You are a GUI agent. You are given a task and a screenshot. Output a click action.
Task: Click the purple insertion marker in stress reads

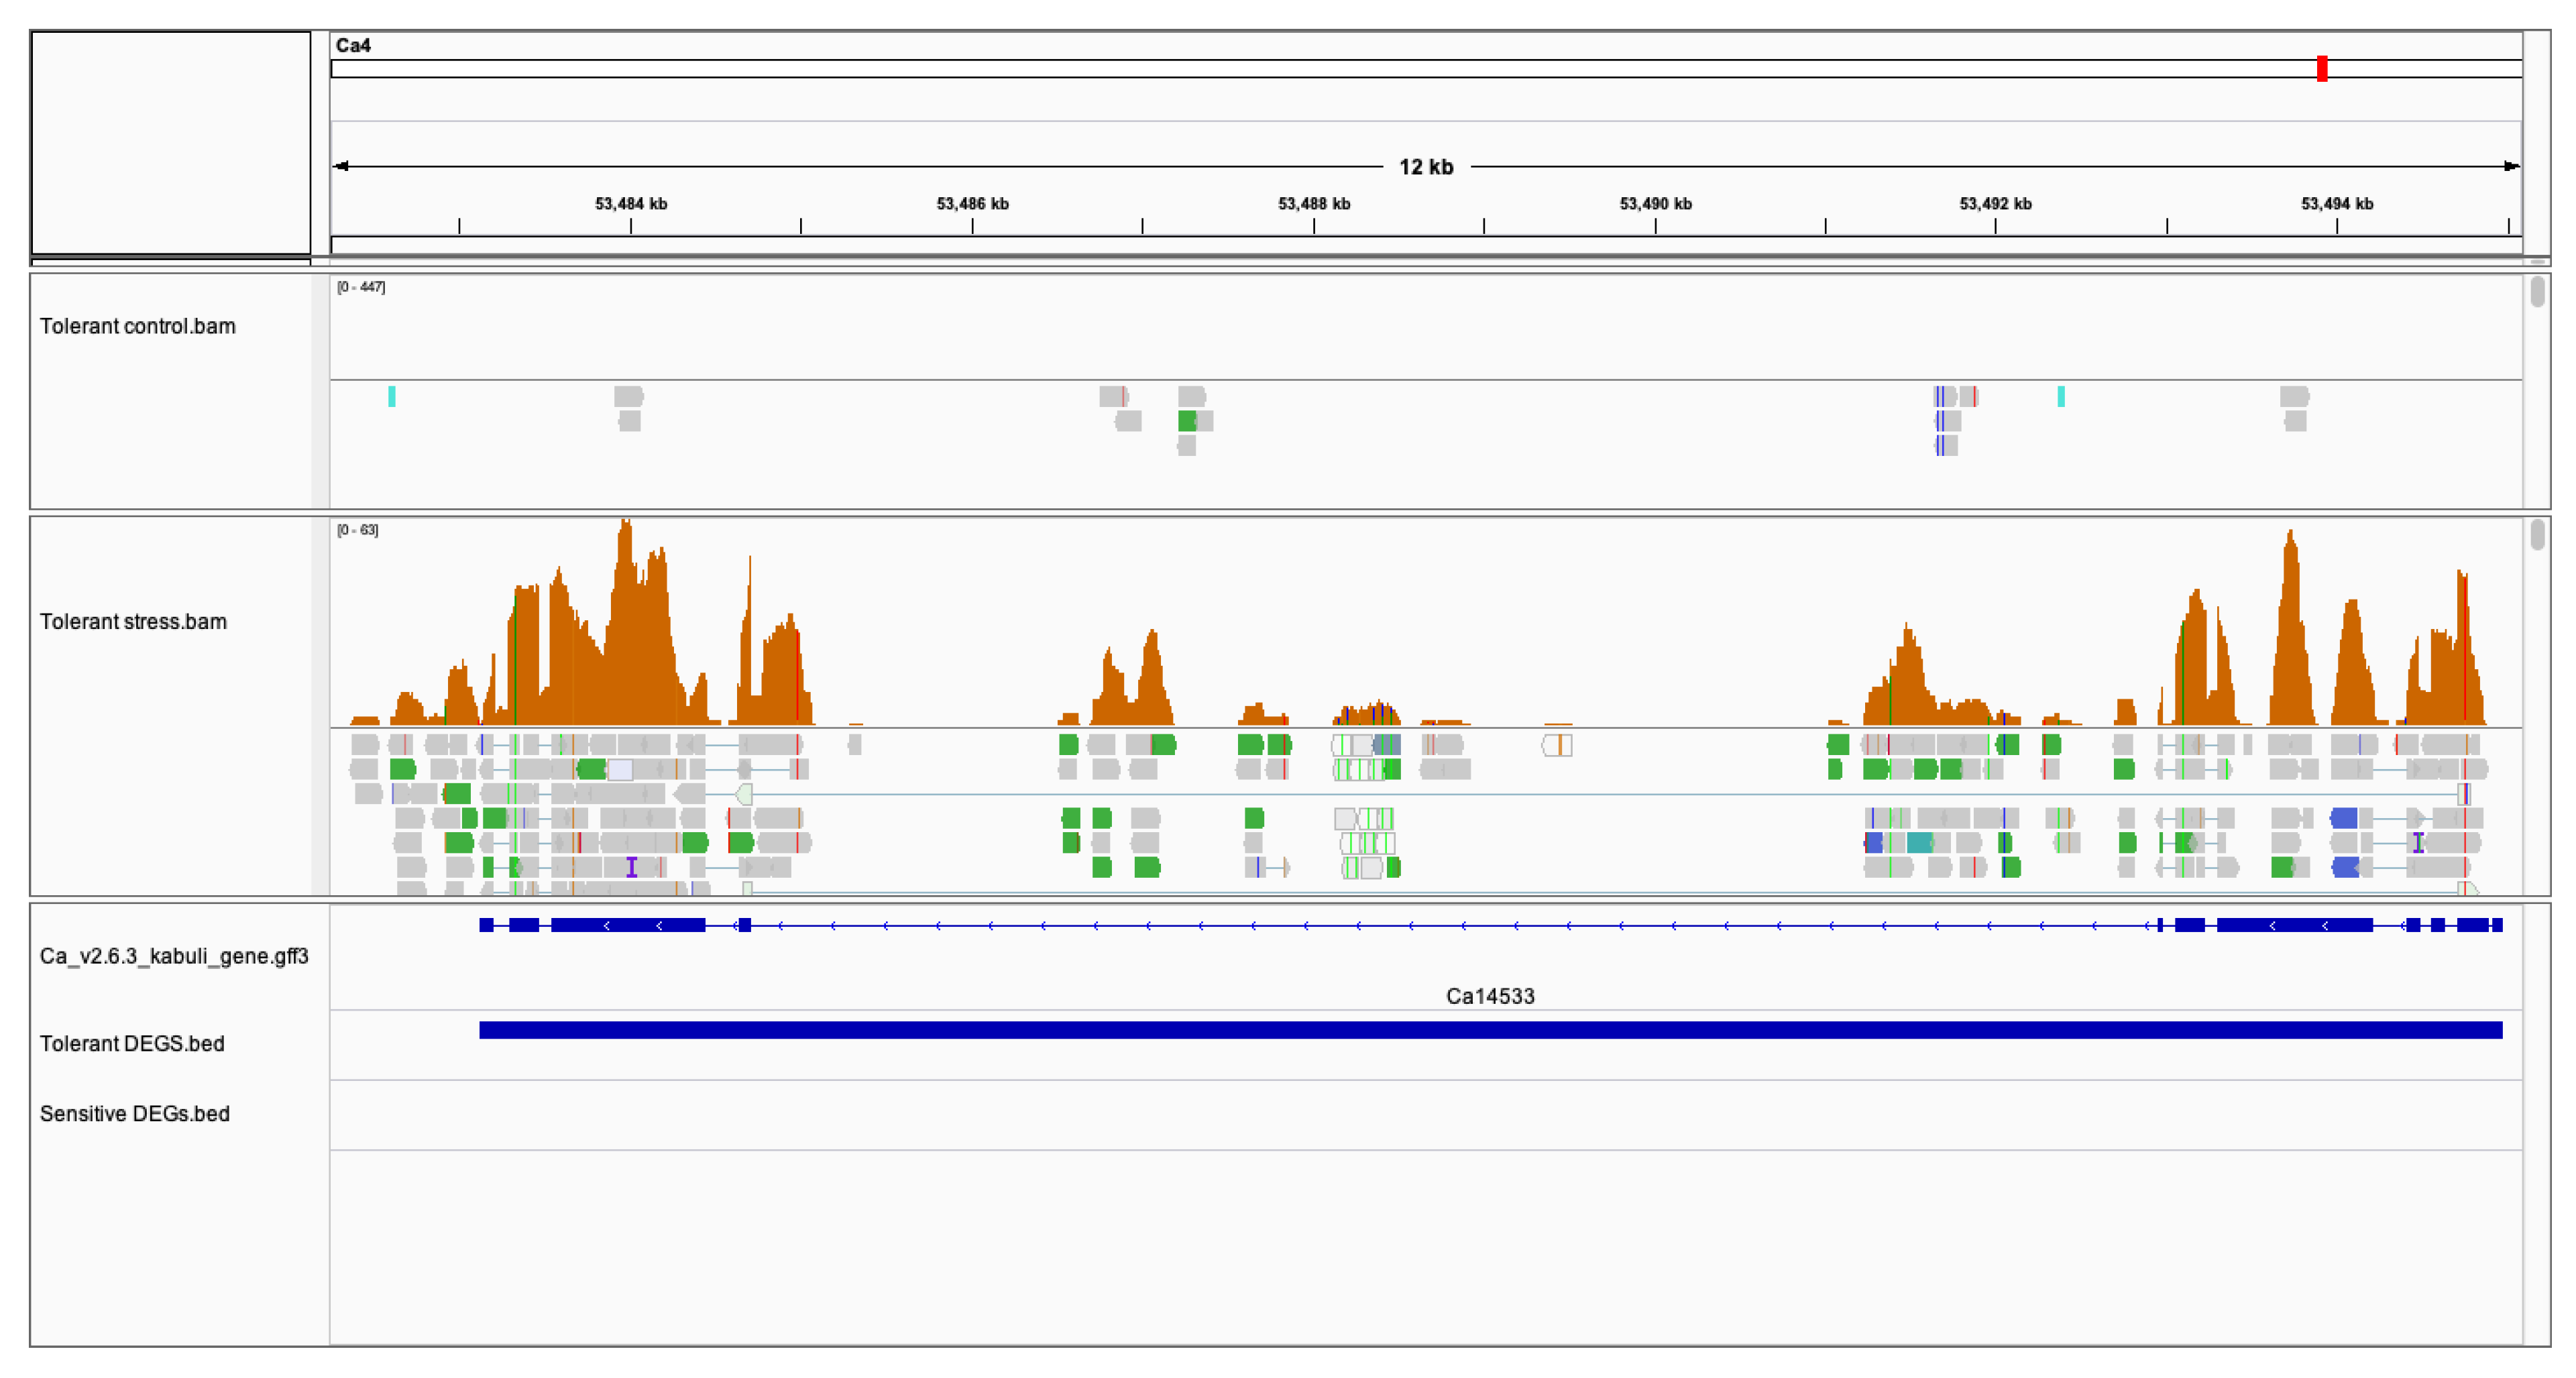point(631,867)
